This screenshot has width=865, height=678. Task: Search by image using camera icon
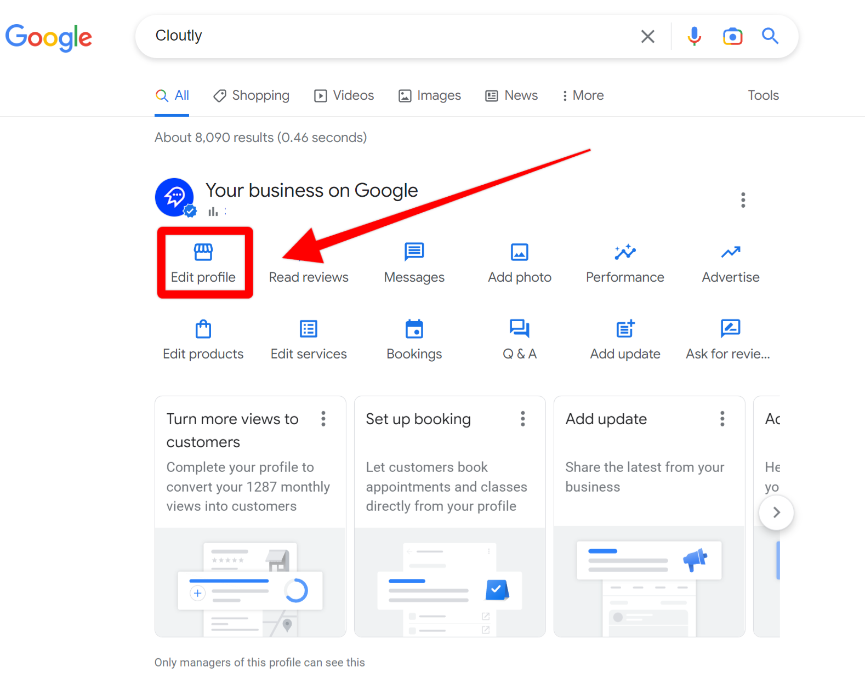click(x=732, y=36)
